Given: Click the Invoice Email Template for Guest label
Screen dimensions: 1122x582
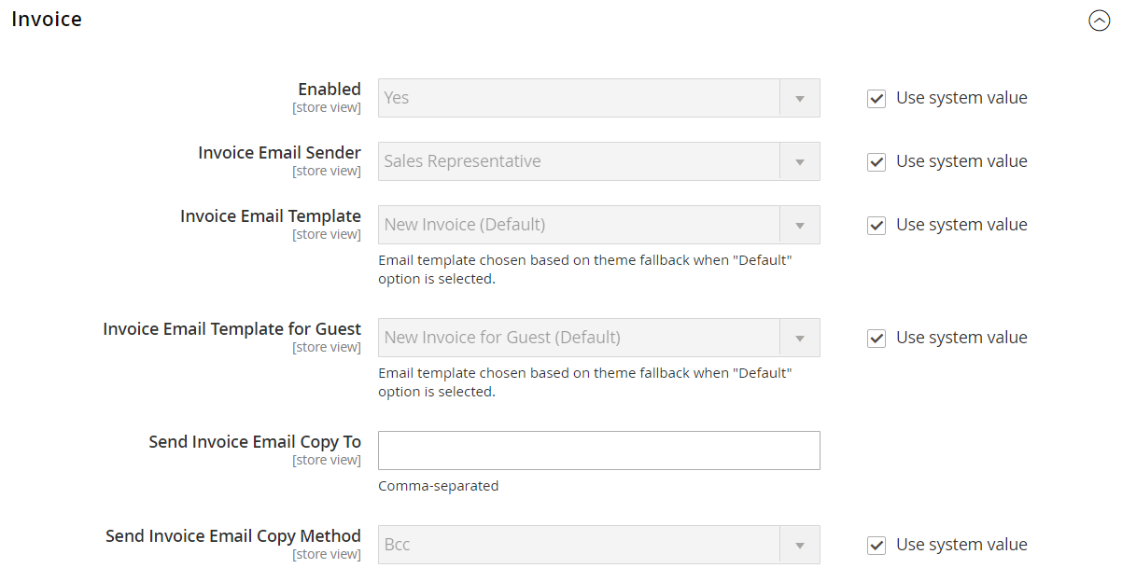Looking at the screenshot, I should click(x=231, y=329).
